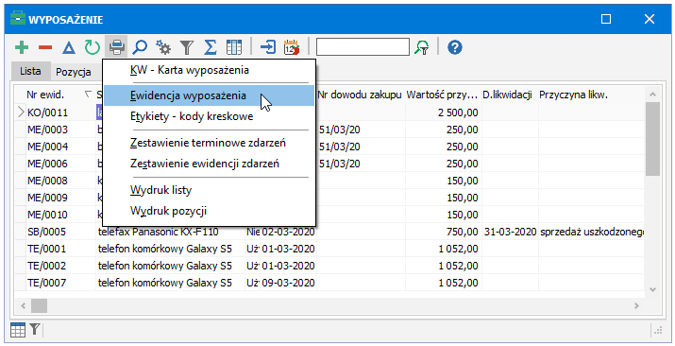675x346 pixels.
Task: Click the blue triangle edit icon
Action: pyautogui.click(x=69, y=47)
